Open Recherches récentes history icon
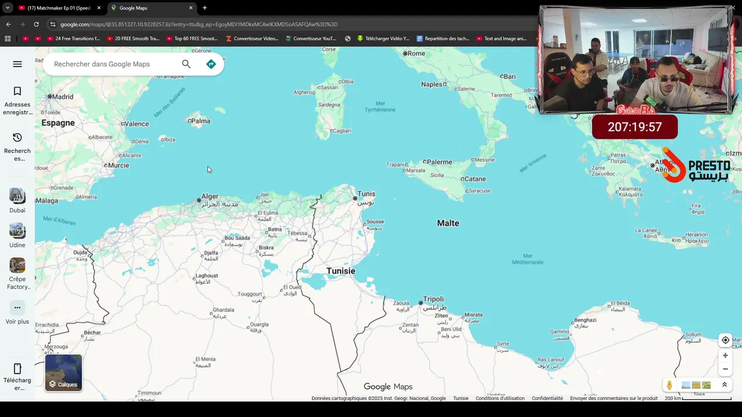This screenshot has height=417, width=742. 17,137
